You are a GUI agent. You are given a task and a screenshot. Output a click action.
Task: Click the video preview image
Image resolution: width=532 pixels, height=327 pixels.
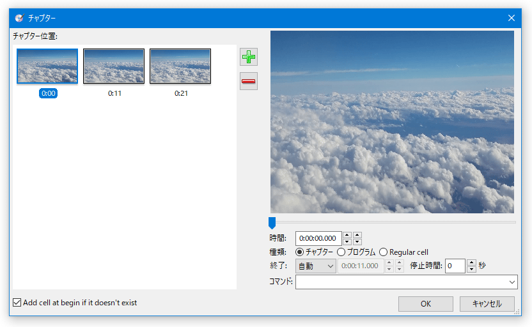point(392,122)
